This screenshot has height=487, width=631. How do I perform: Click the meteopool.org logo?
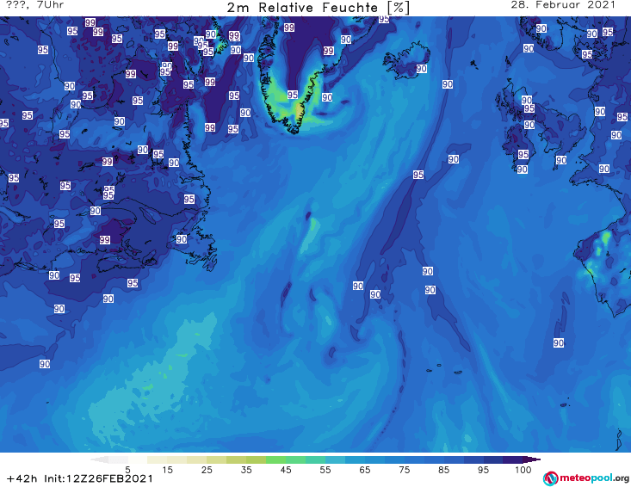pyautogui.click(x=586, y=478)
